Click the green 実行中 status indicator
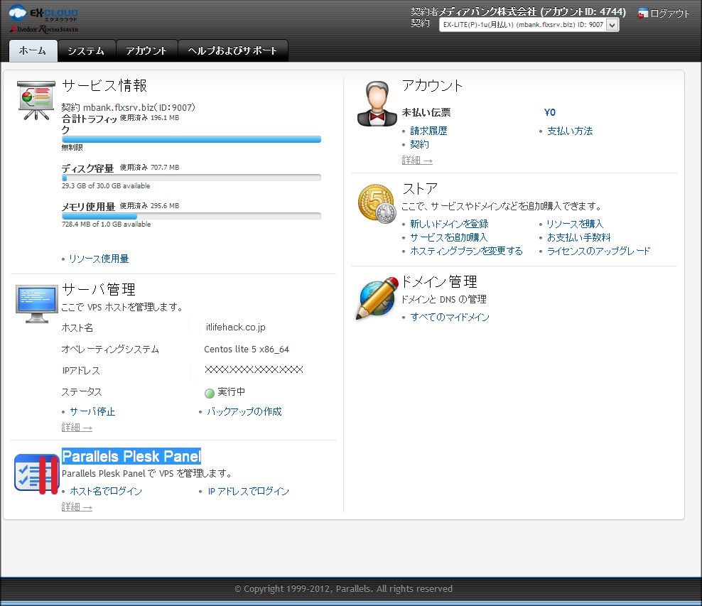Viewport: 702px width, 606px height. pyautogui.click(x=209, y=393)
